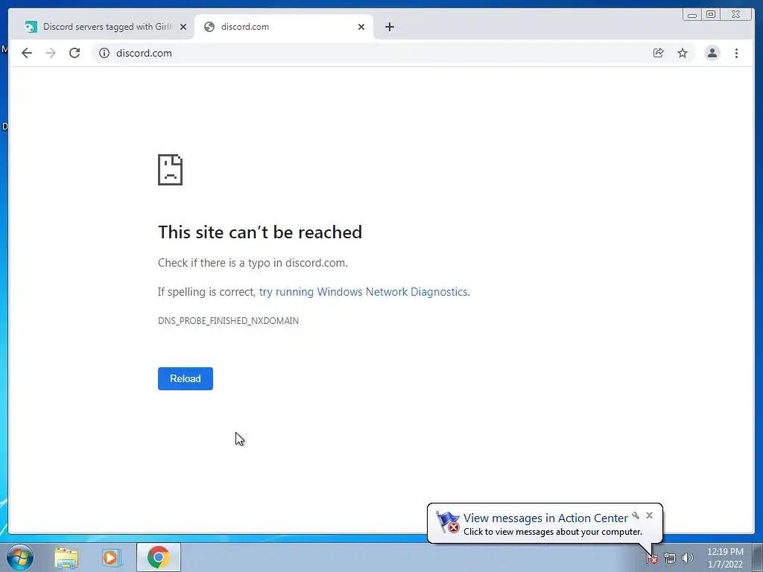Close the Action Center balloon

click(x=649, y=515)
